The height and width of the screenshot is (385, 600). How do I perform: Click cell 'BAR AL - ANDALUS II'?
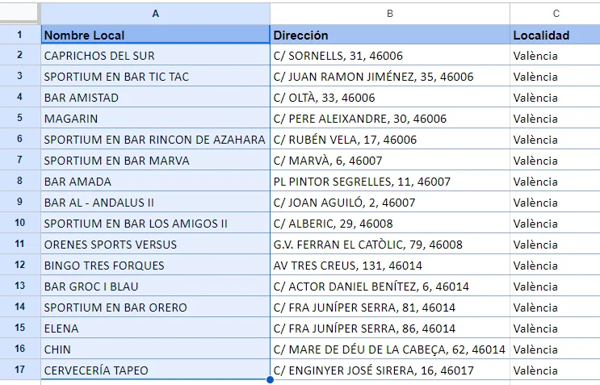(x=155, y=203)
